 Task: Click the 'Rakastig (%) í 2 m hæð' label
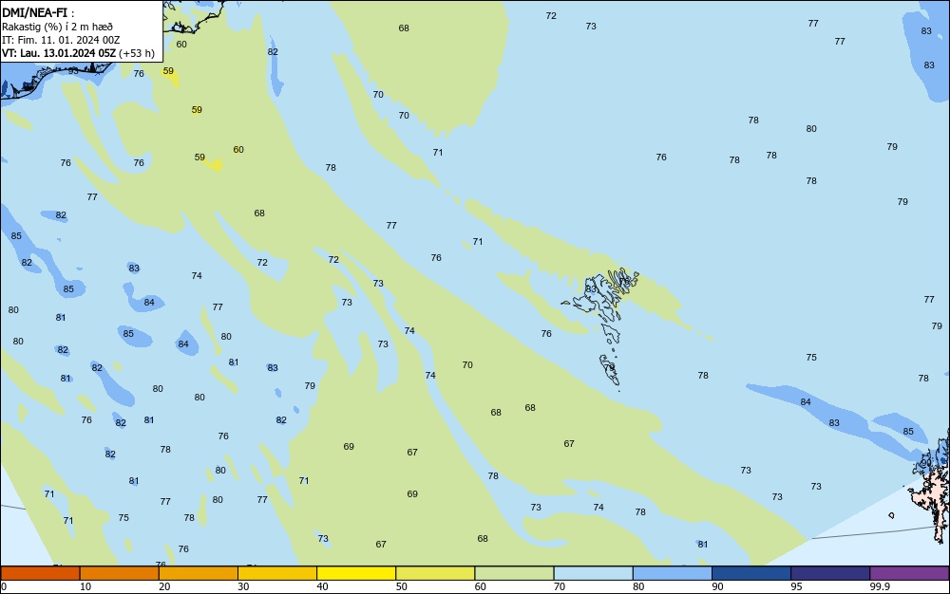57,27
